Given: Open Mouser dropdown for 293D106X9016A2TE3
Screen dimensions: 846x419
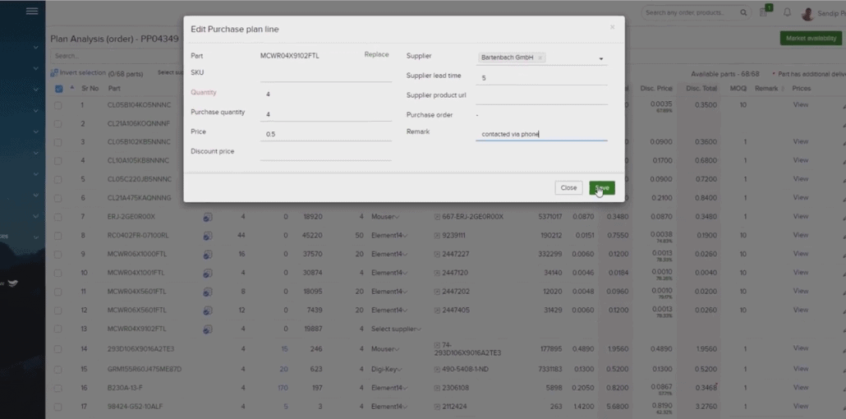Looking at the screenshot, I should 385,349.
